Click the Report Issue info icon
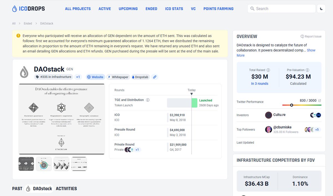The width and height of the screenshot is (333, 196). (302, 36)
